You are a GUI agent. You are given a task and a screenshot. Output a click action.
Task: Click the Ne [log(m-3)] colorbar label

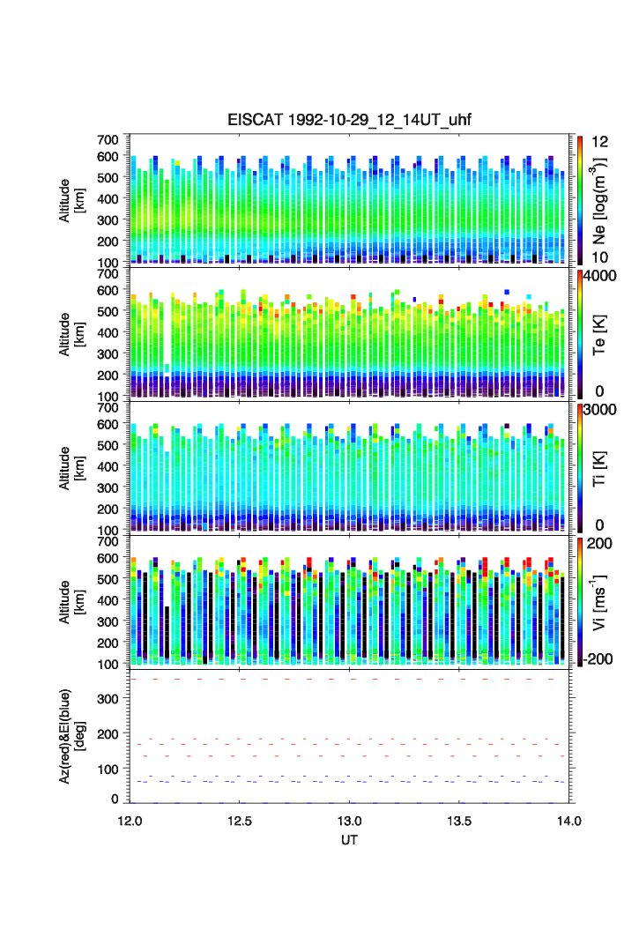point(599,200)
